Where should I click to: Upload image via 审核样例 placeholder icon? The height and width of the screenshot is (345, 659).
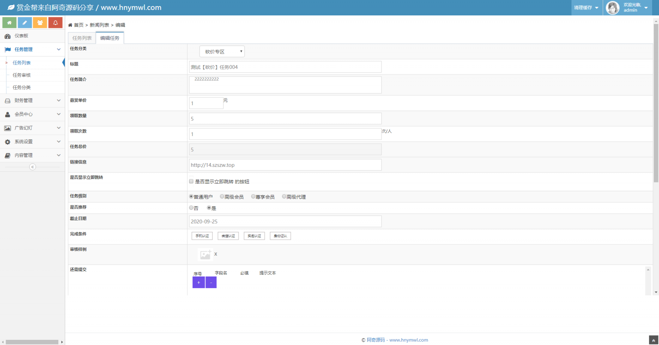206,254
